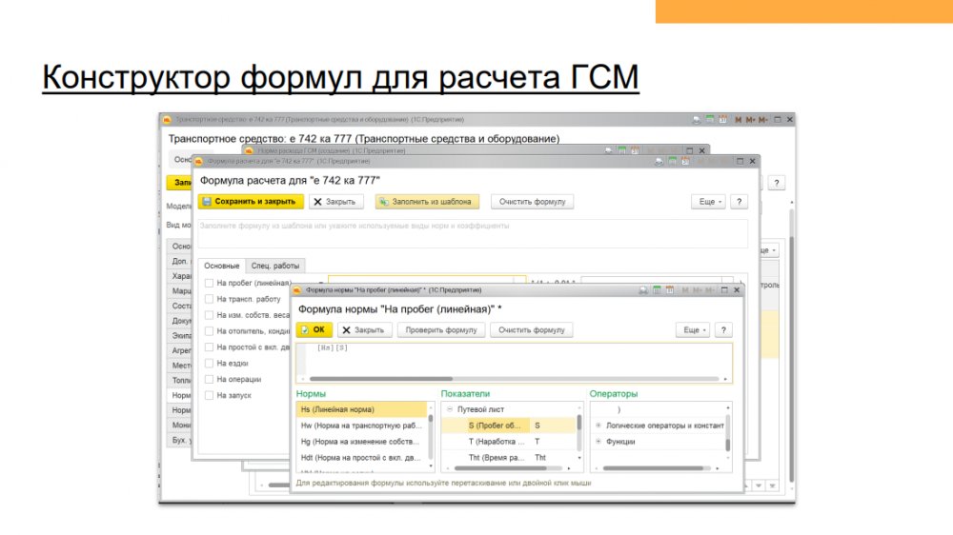The width and height of the screenshot is (953, 535).
Task: Open help '?' in 'Формула расчета' window
Action: tap(740, 202)
